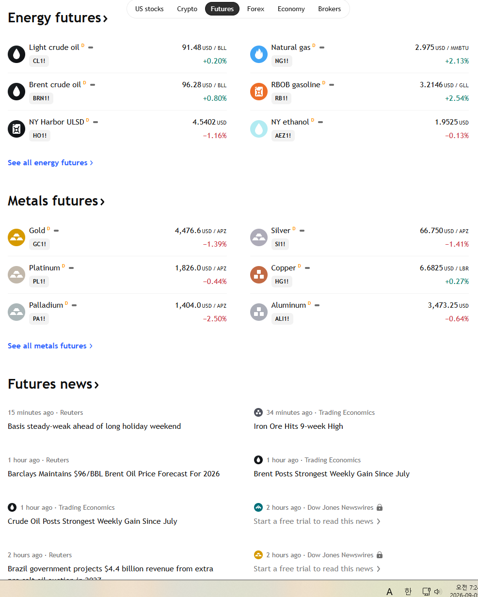Open the RBOB gasoline canister icon
Image resolution: width=478 pixels, height=597 pixels.
259,92
